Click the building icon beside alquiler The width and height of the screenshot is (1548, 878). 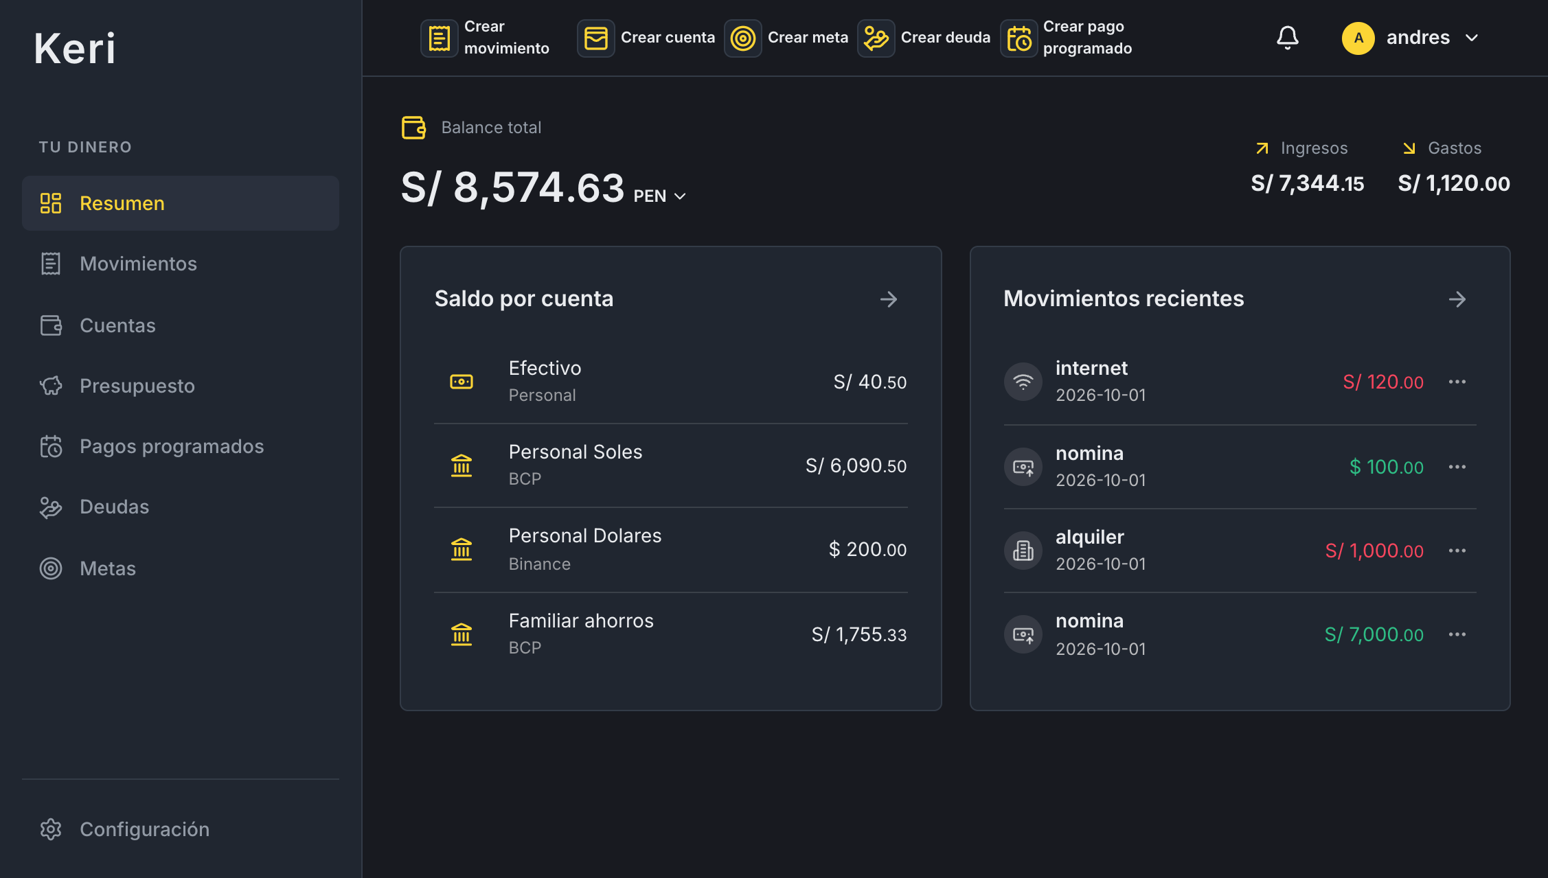pos(1023,551)
